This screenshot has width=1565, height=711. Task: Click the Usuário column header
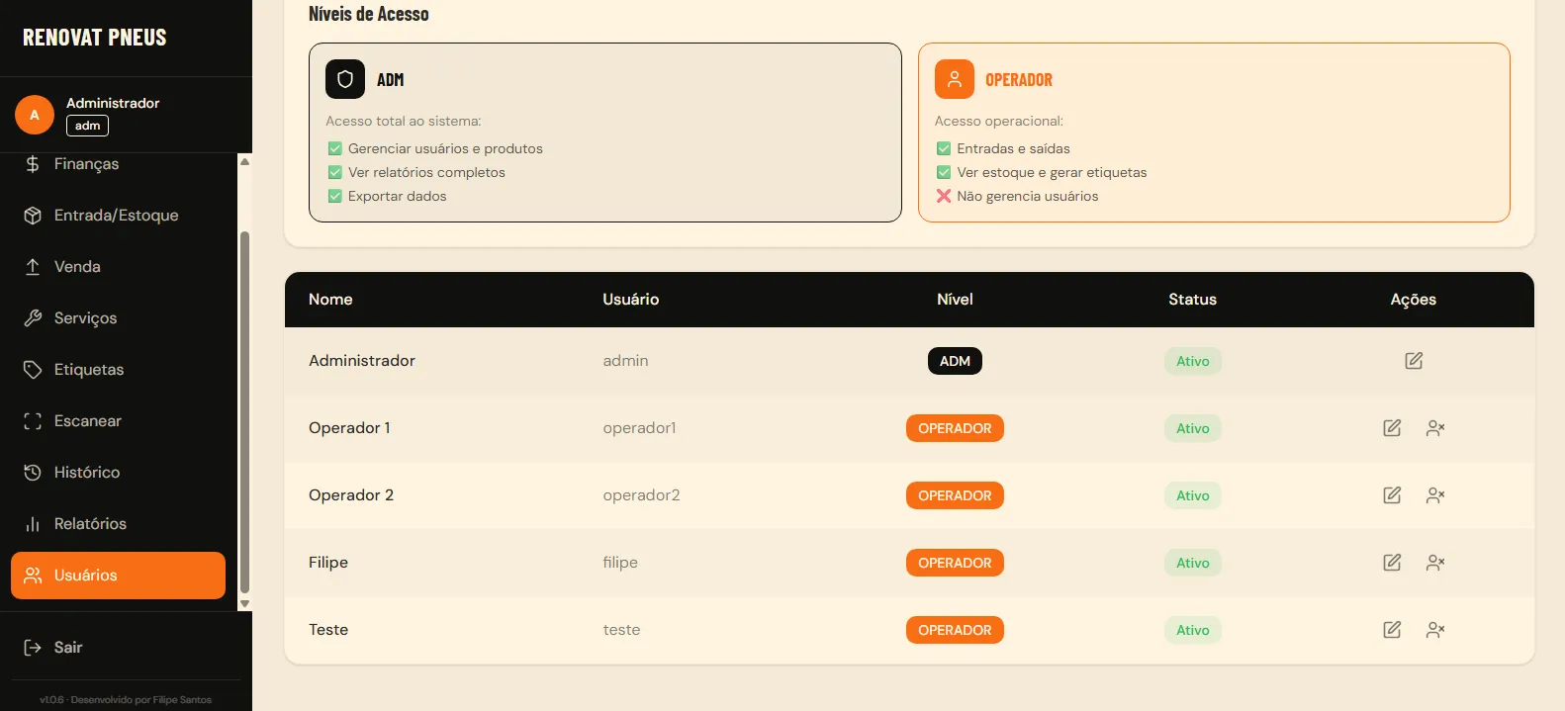(631, 300)
